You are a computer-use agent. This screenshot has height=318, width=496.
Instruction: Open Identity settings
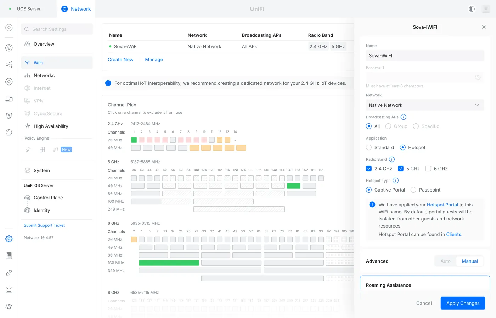[x=57, y=210]
